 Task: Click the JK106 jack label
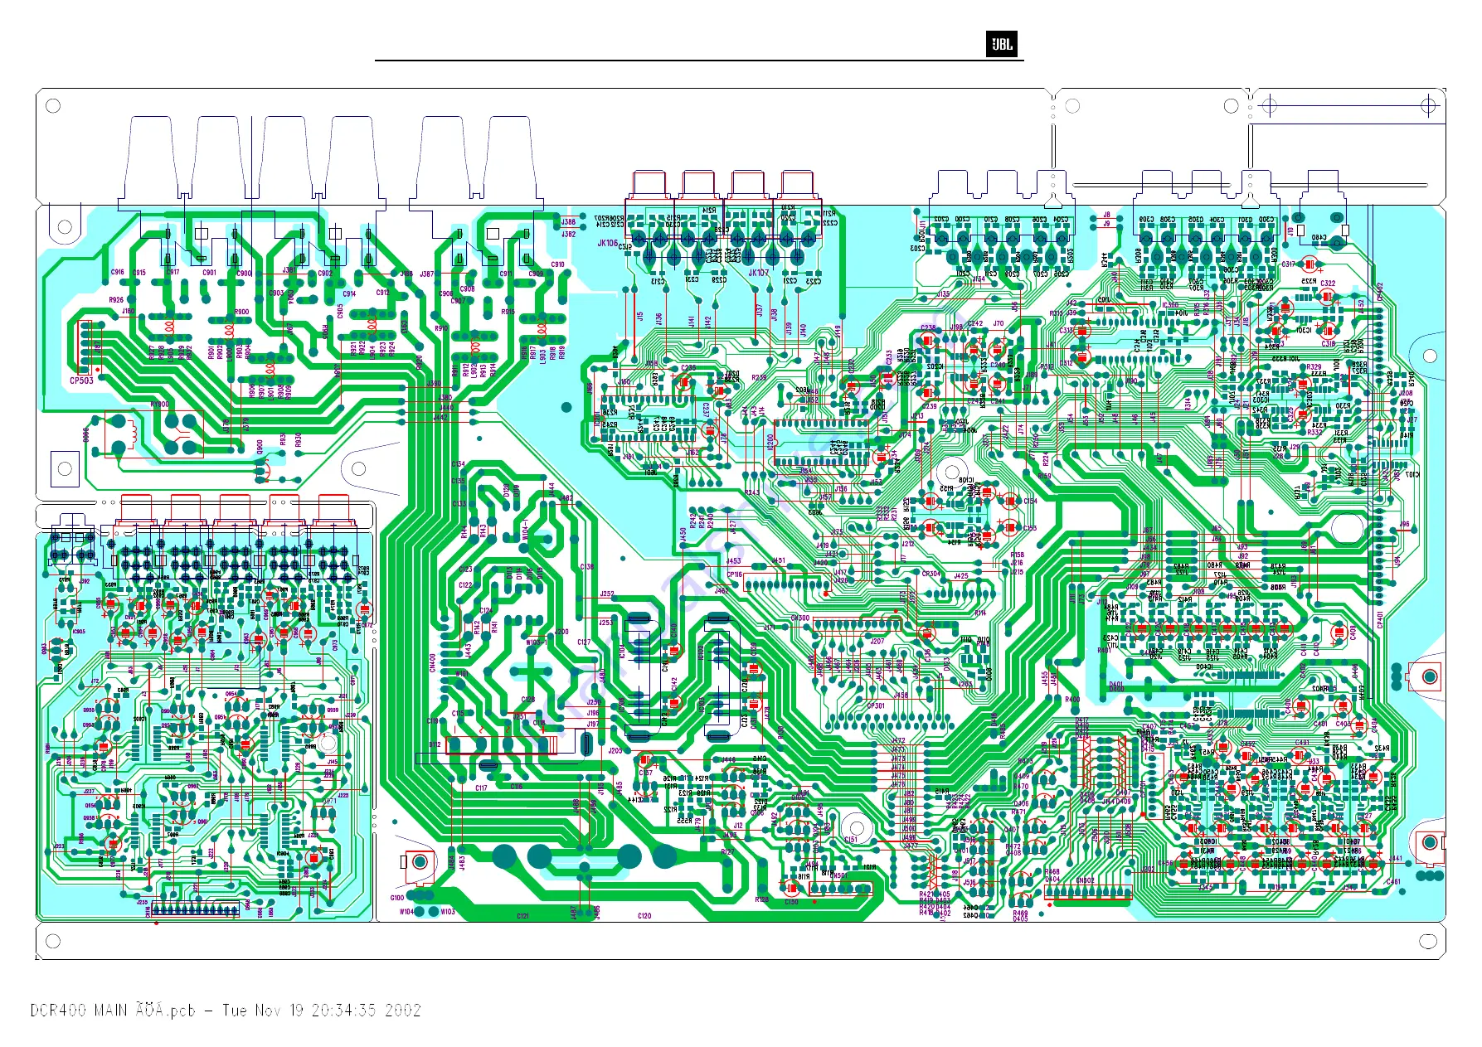pos(608,243)
